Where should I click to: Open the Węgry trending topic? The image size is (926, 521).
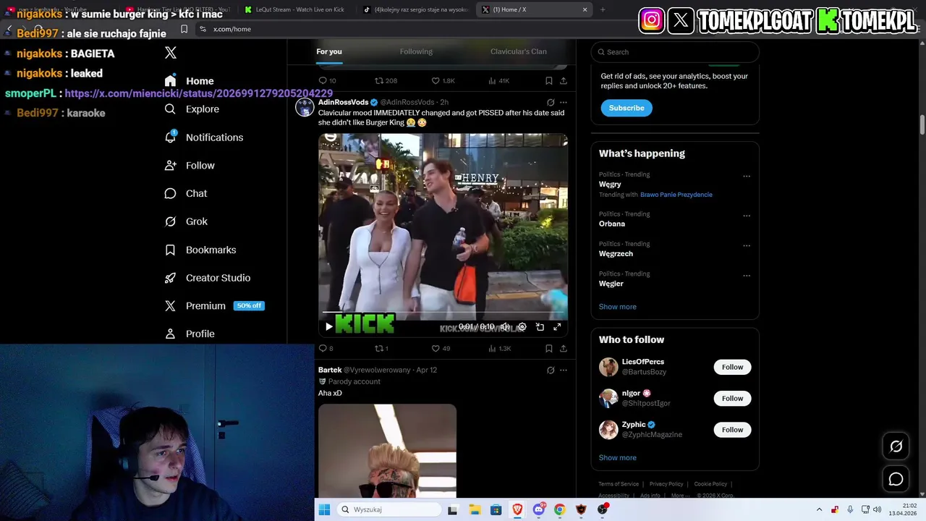pos(610,185)
